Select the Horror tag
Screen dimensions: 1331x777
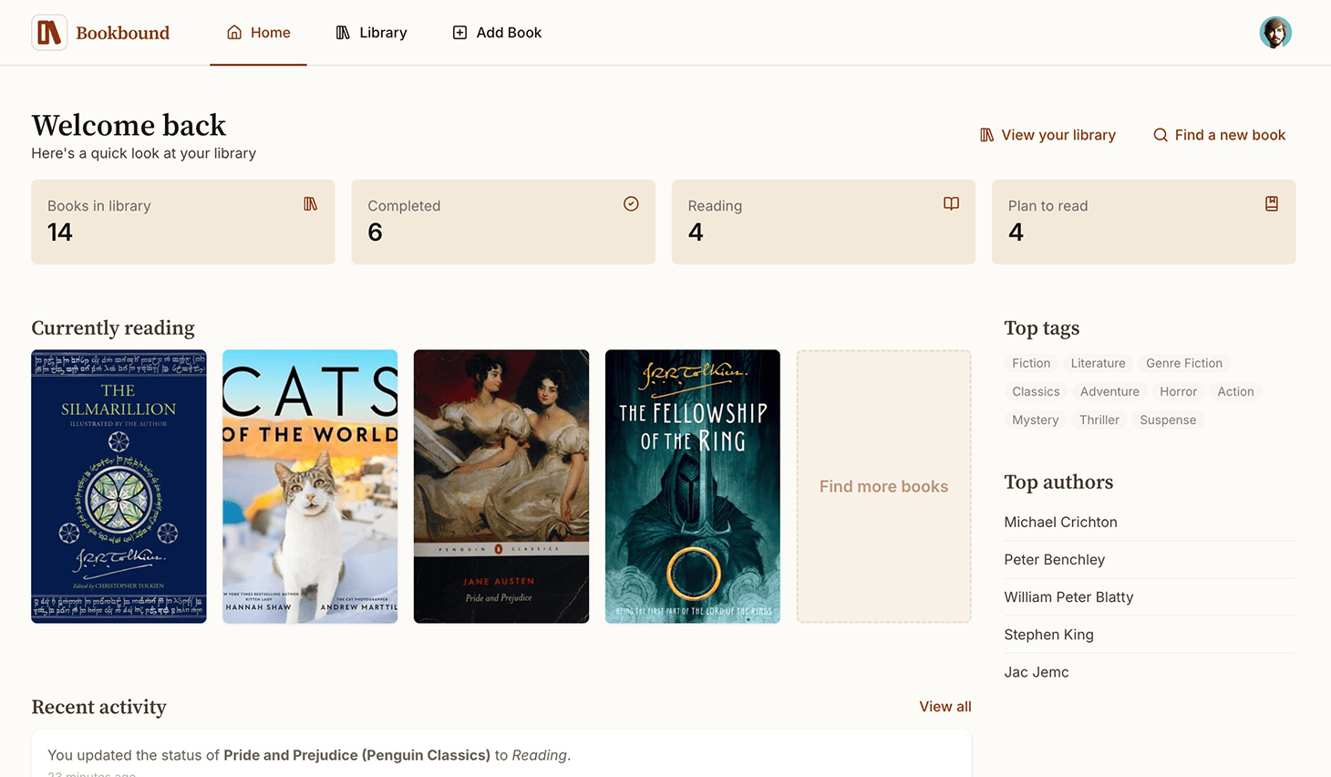[1178, 391]
